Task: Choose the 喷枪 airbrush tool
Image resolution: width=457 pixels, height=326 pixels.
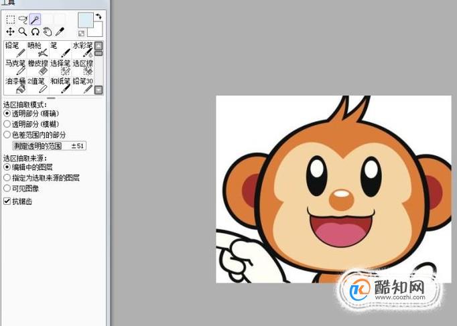Action: [38, 49]
